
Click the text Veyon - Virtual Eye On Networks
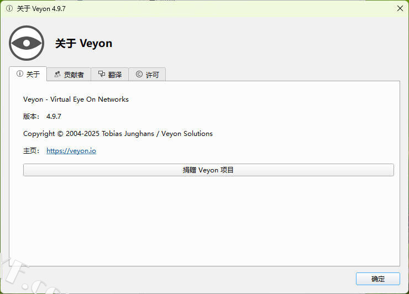click(76, 99)
